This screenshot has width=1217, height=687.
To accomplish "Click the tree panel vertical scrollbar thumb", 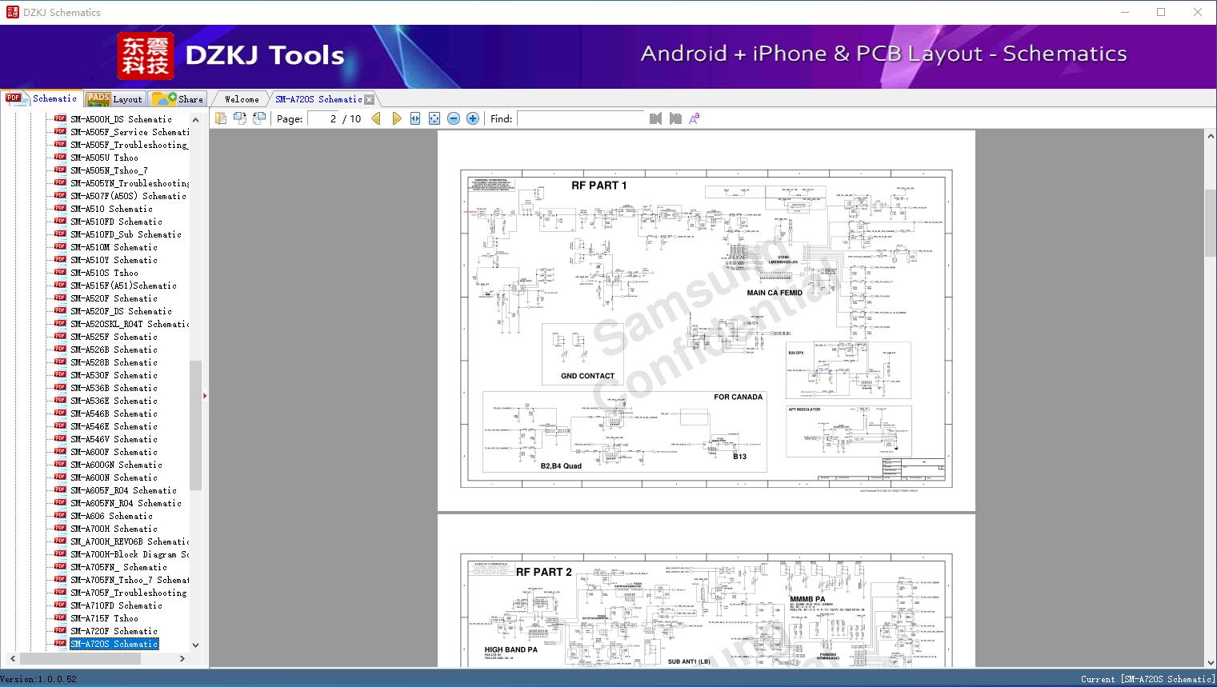I will (195, 425).
